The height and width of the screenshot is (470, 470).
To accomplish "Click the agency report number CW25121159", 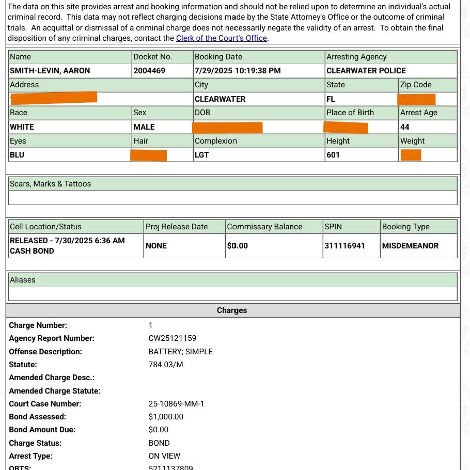I will tap(173, 338).
